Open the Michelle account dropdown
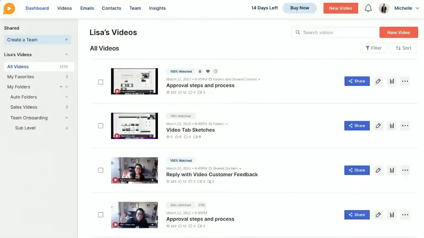 click(417, 8)
